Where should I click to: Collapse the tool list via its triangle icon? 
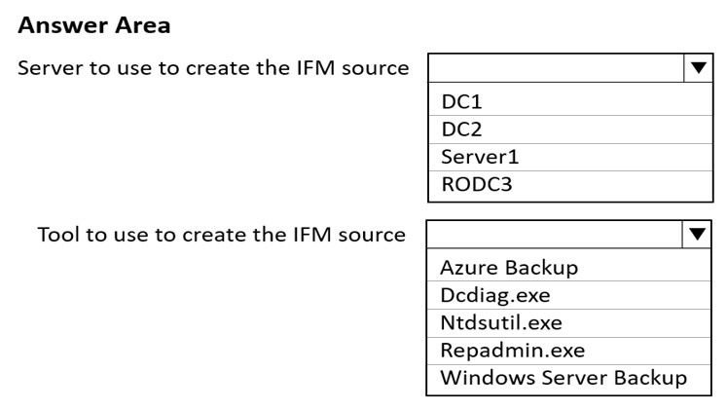coord(697,235)
